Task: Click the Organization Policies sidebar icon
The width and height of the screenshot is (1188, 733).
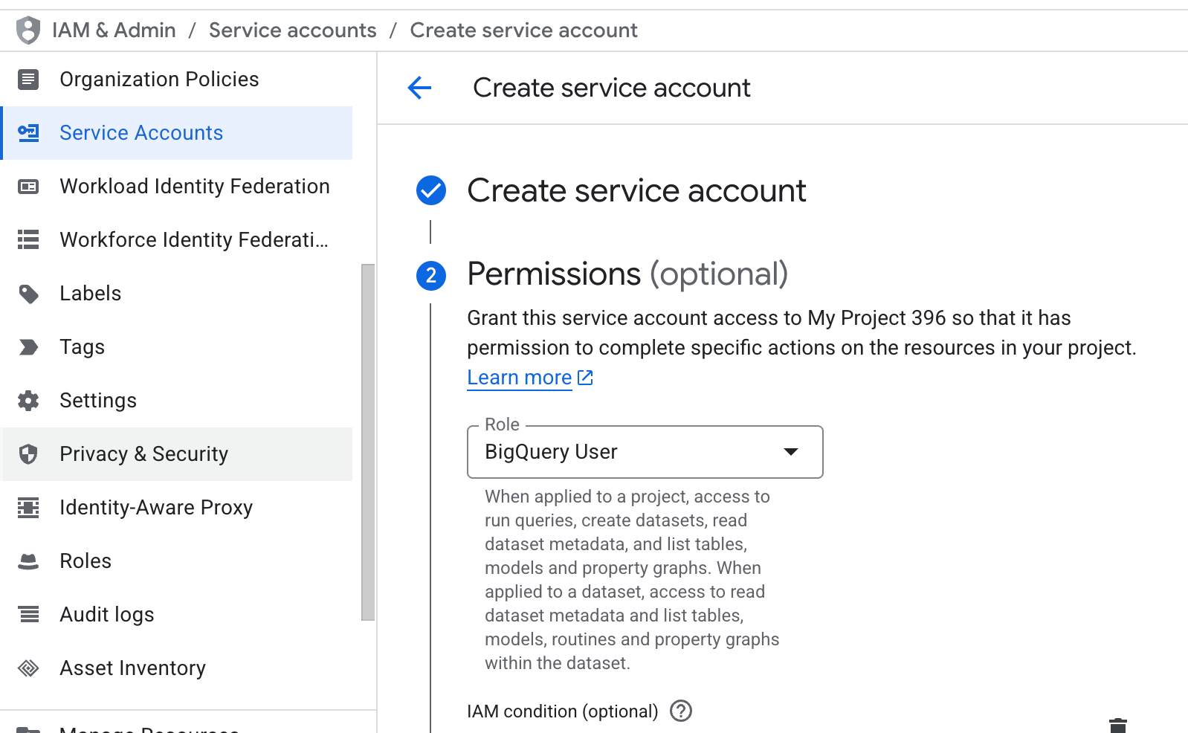Action: (x=28, y=79)
